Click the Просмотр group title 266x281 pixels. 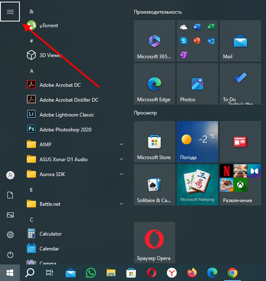tap(145, 113)
